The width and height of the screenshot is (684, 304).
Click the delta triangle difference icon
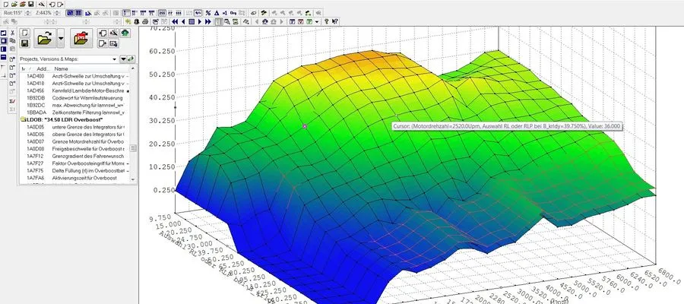[217, 13]
